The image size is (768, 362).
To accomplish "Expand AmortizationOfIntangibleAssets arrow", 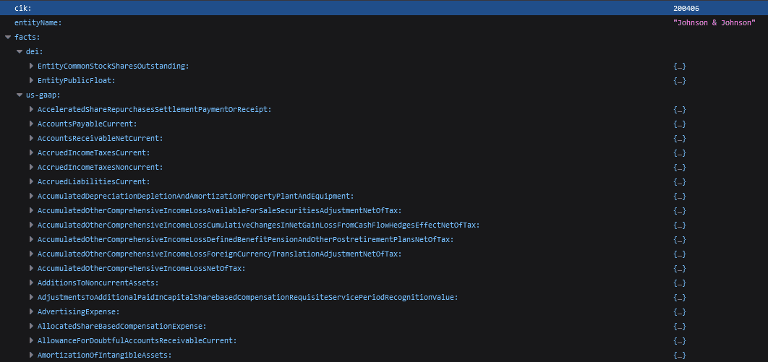I will tap(31, 355).
